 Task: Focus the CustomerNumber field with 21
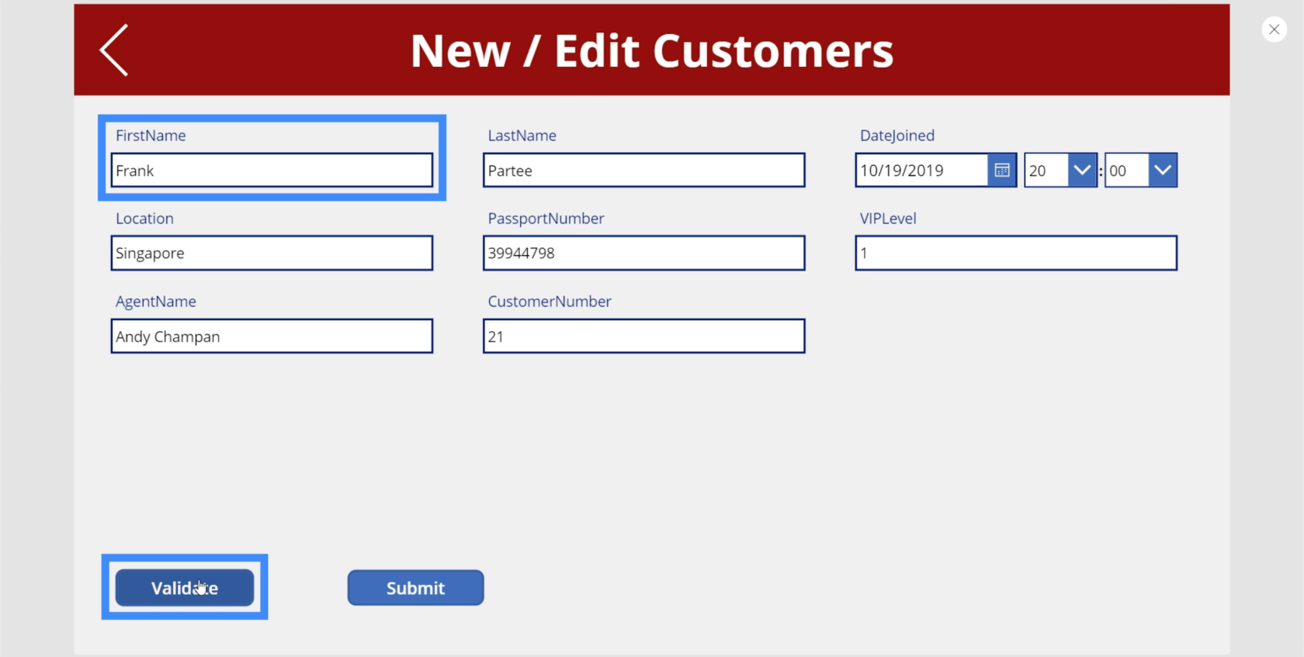(x=643, y=336)
